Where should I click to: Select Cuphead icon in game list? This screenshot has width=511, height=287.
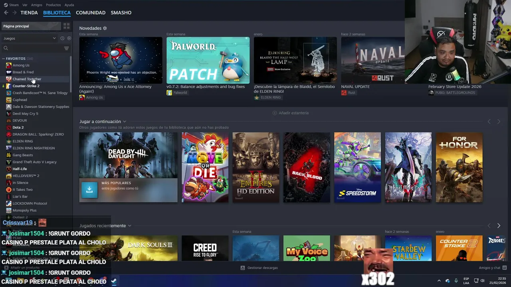pos(9,100)
